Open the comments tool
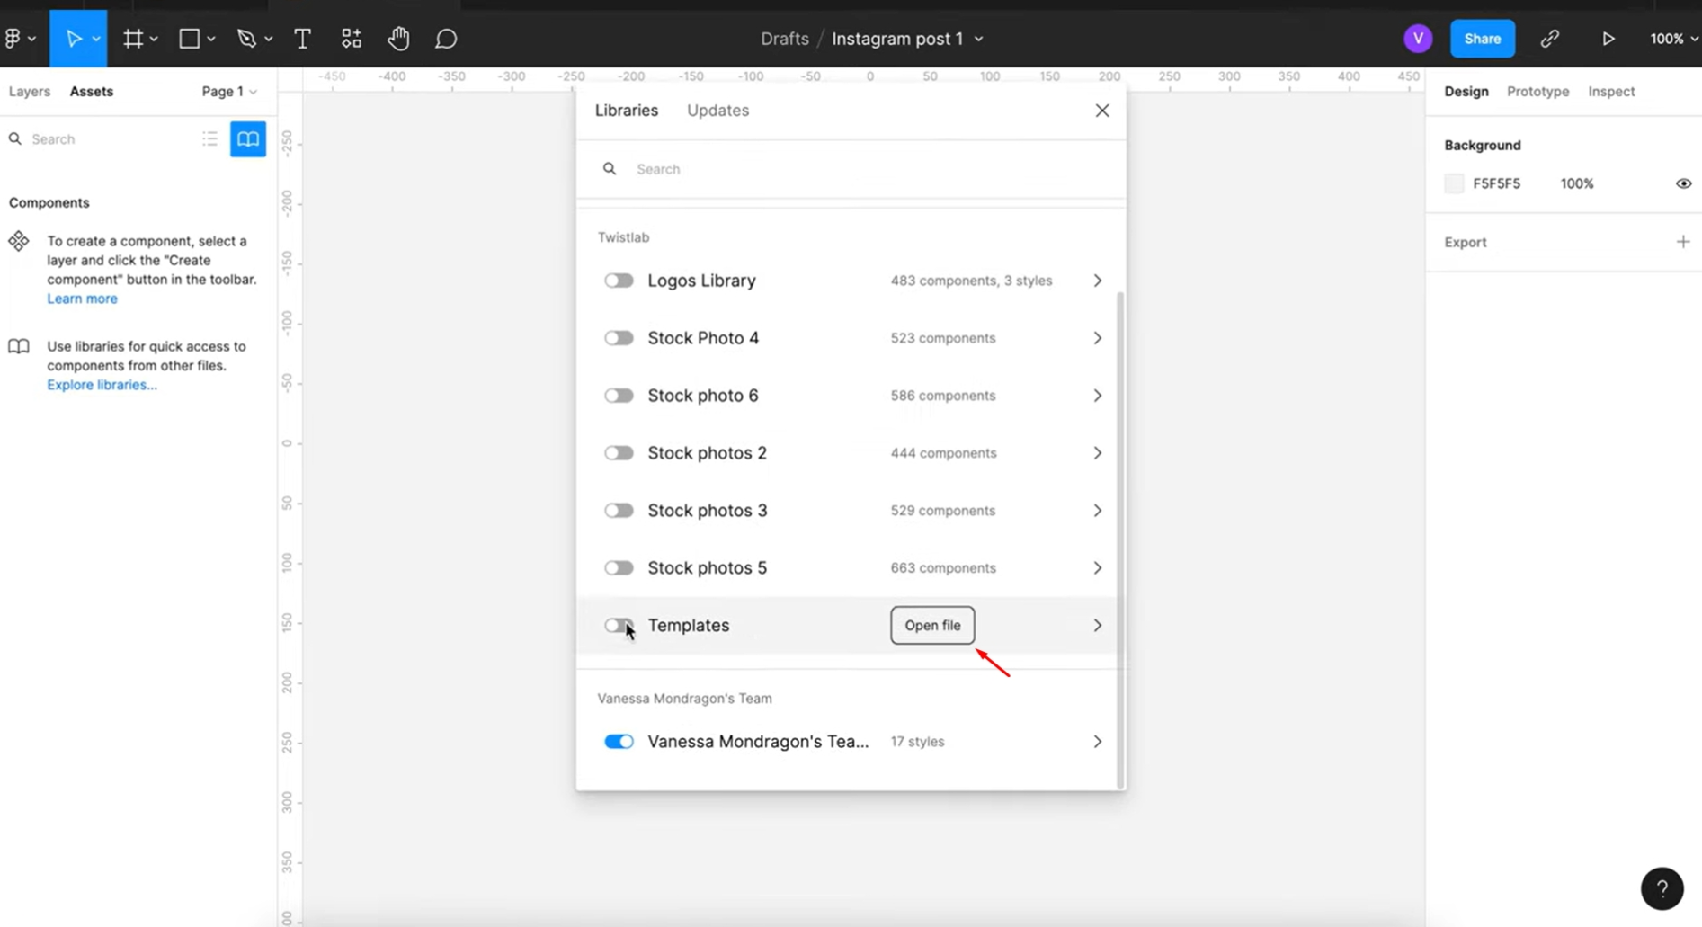 tap(445, 38)
